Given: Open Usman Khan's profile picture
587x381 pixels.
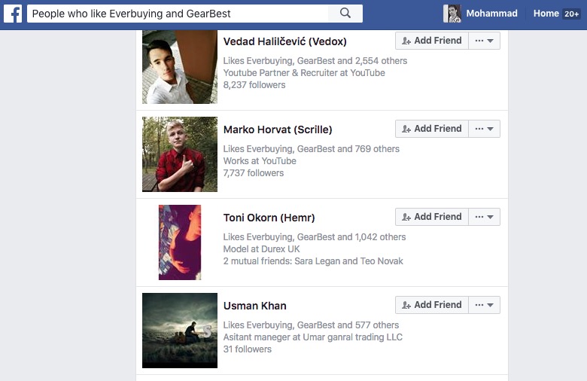Looking at the screenshot, I should click(x=180, y=331).
